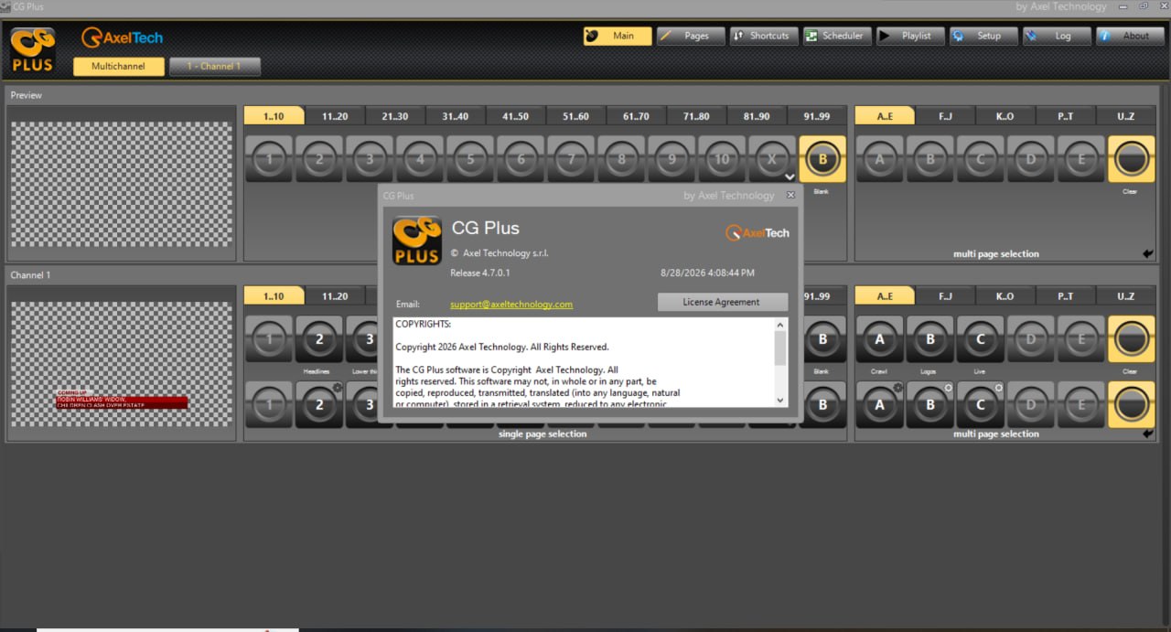The image size is (1171, 632).
Task: Select Channel 1 multi page P..T tab
Action: point(1066,296)
